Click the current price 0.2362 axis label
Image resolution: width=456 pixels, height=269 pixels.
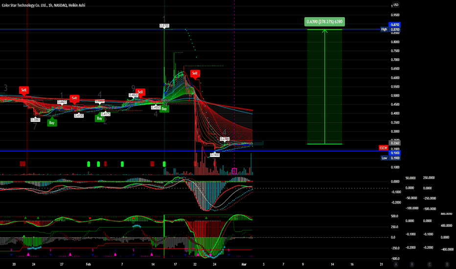pos(395,143)
